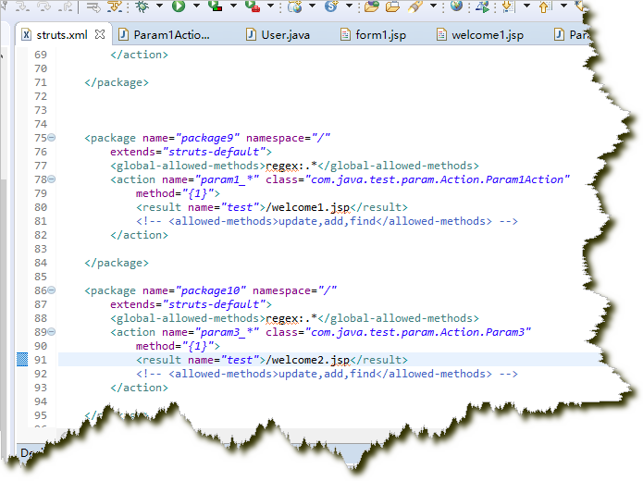Click the Previous Annotation up-arrow icon
The width and height of the screenshot is (643, 481).
coord(544,6)
